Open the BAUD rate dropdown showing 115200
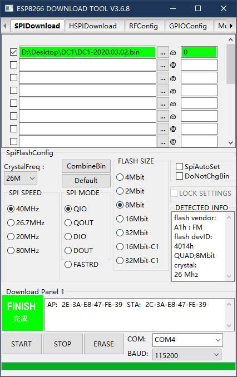 pyautogui.click(x=187, y=355)
